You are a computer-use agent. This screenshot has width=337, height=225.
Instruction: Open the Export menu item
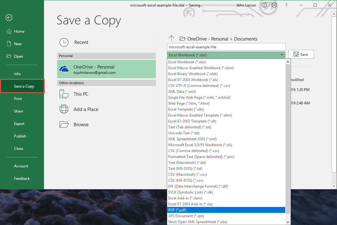(19, 124)
